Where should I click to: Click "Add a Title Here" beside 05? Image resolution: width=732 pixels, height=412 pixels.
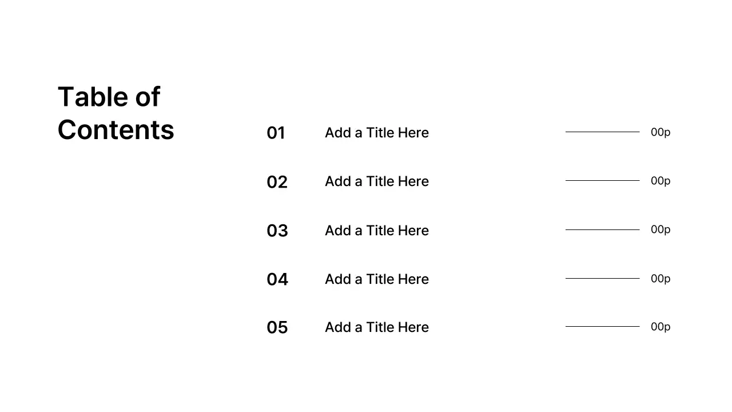point(376,327)
